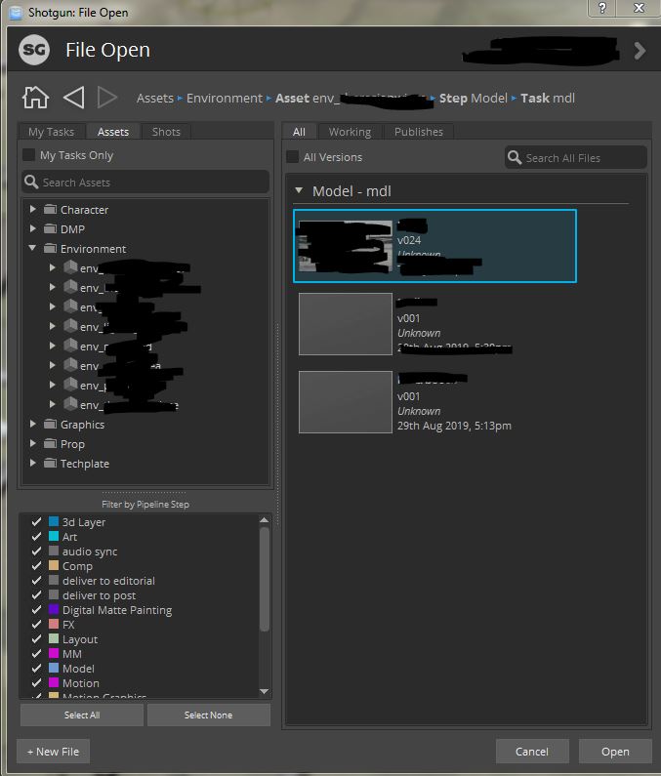Uncheck the audio sync pipeline step
Image resolution: width=661 pixels, height=776 pixels.
click(36, 551)
